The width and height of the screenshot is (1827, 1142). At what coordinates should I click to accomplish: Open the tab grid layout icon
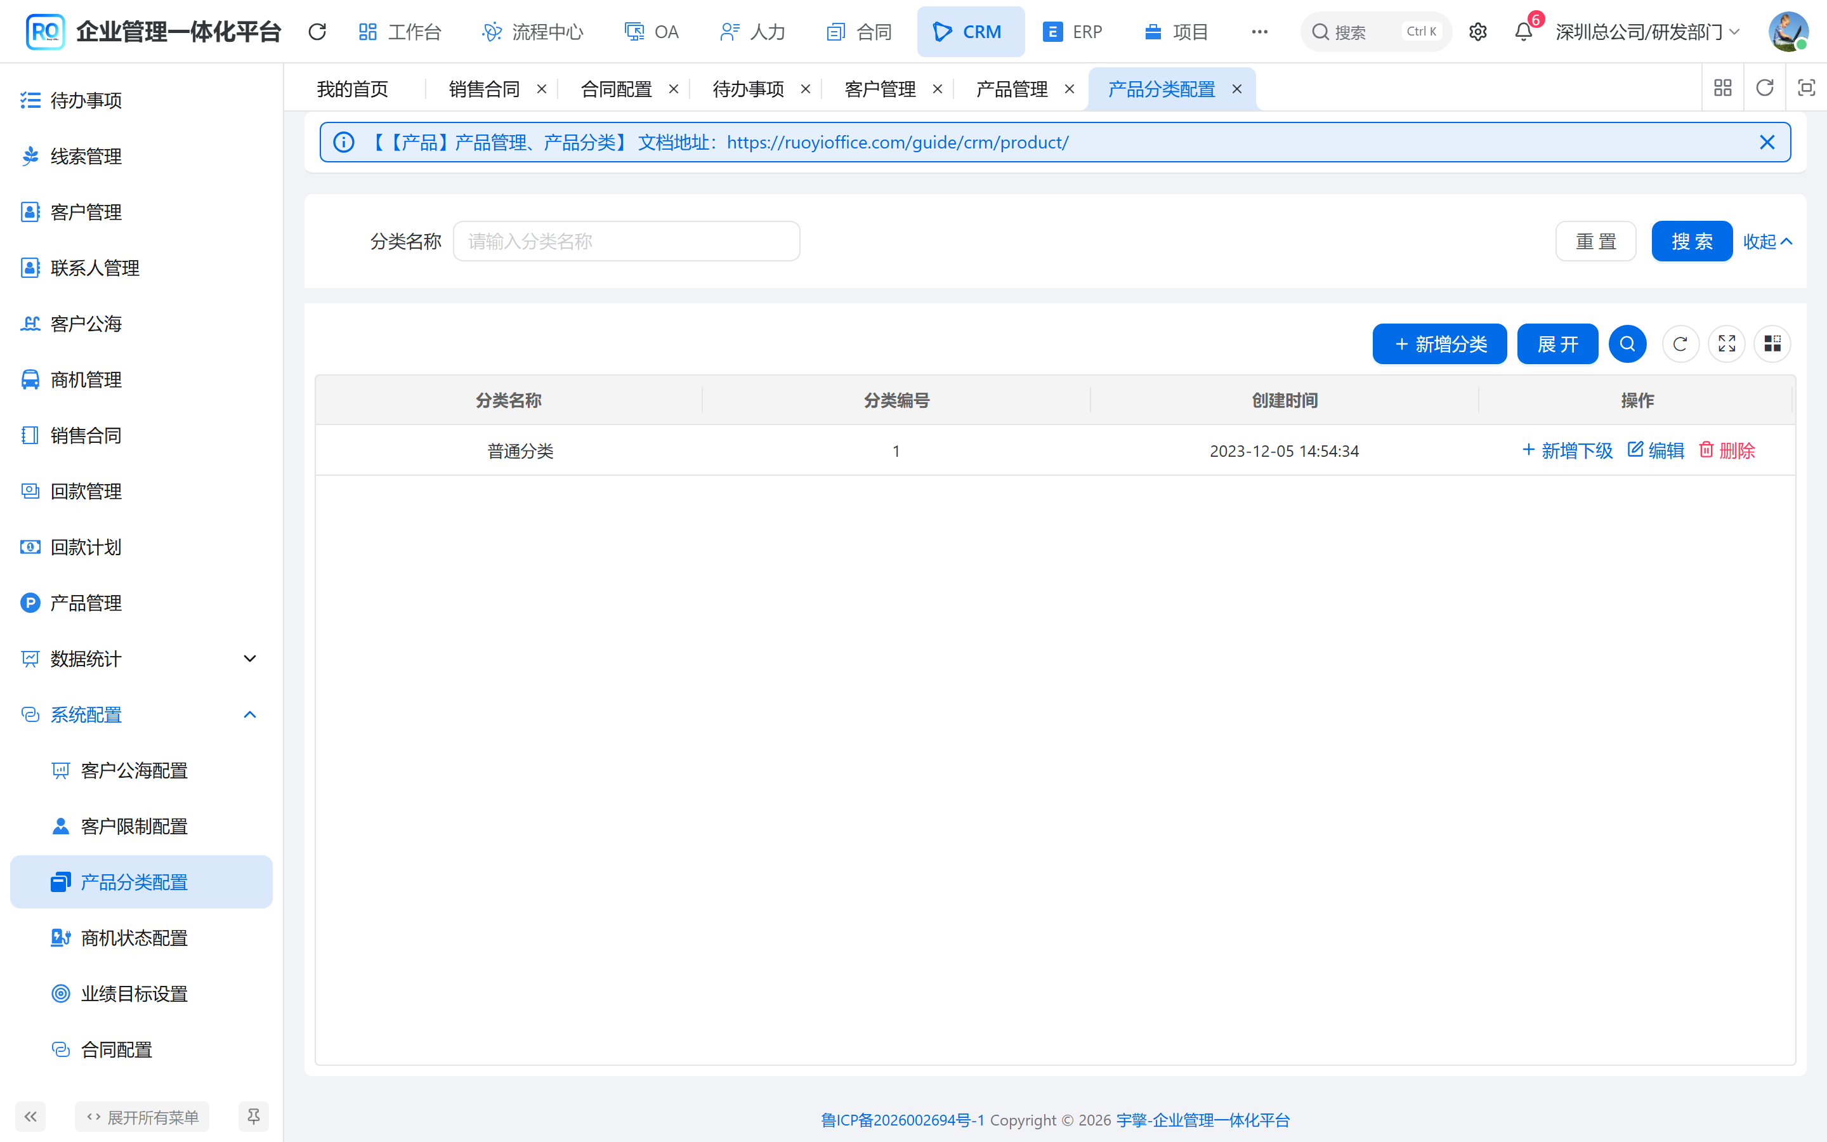click(1723, 88)
